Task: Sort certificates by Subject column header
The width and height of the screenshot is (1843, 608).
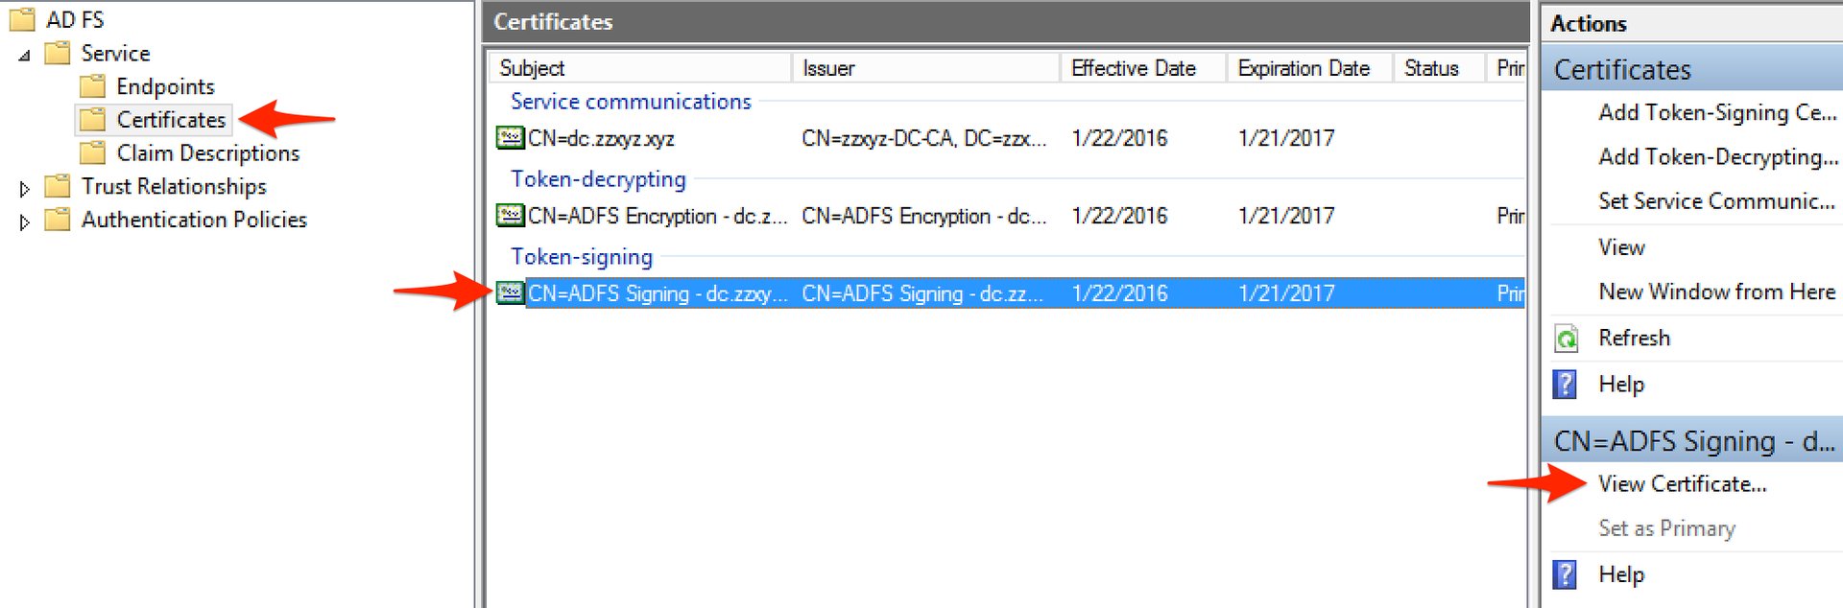Action: pos(533,68)
